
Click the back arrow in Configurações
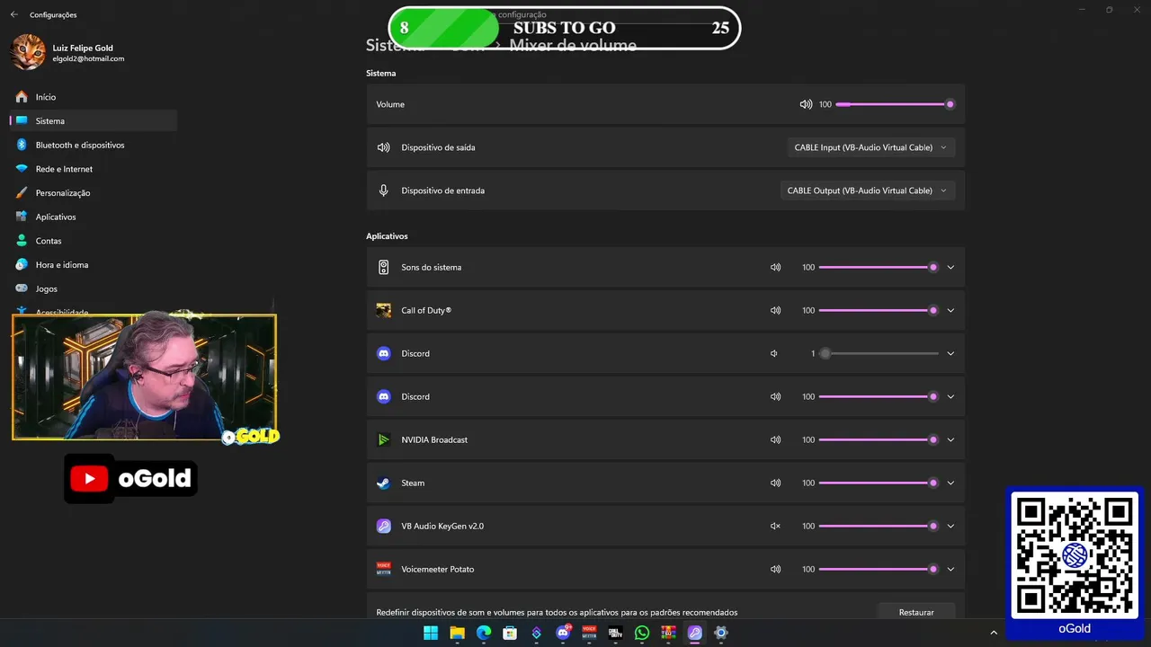[x=13, y=14]
